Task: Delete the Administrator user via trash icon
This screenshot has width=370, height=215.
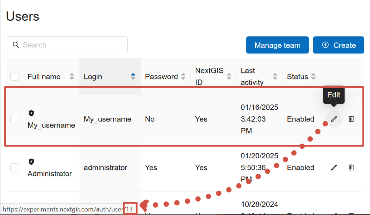Action: (351, 168)
